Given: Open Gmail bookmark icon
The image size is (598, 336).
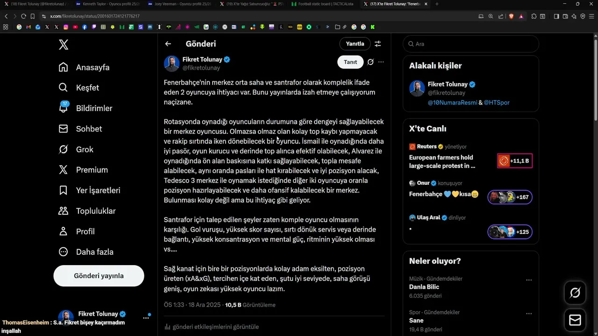Looking at the screenshot, I should tap(28, 27).
